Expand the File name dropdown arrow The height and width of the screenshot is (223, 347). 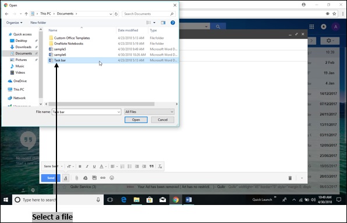pos(119,112)
